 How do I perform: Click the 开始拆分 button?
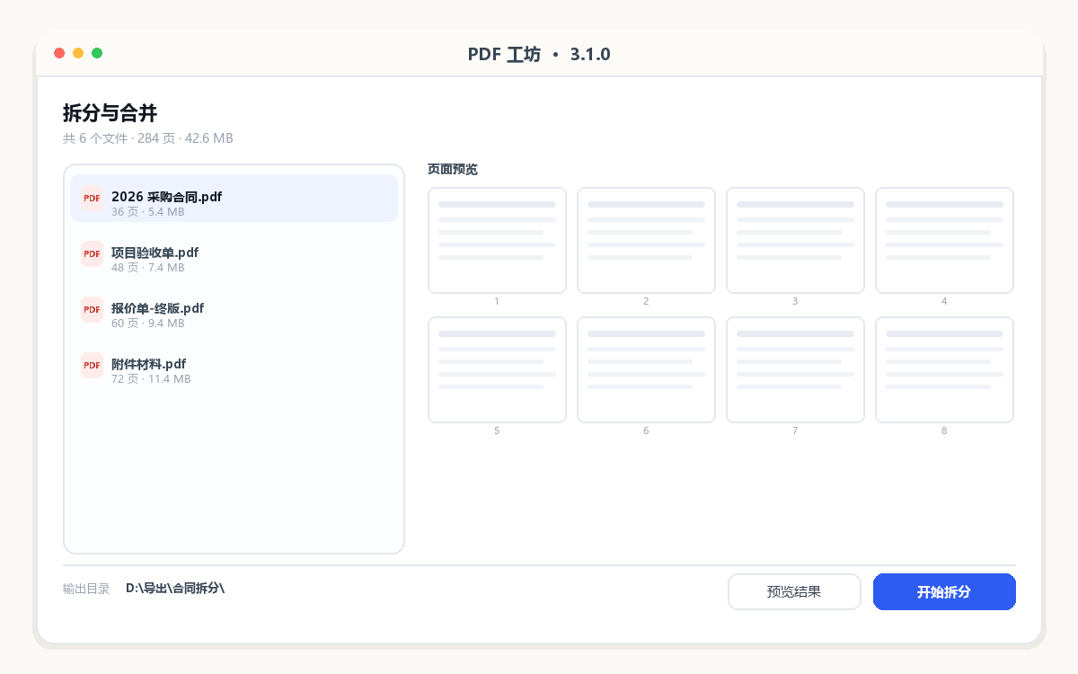tap(944, 592)
